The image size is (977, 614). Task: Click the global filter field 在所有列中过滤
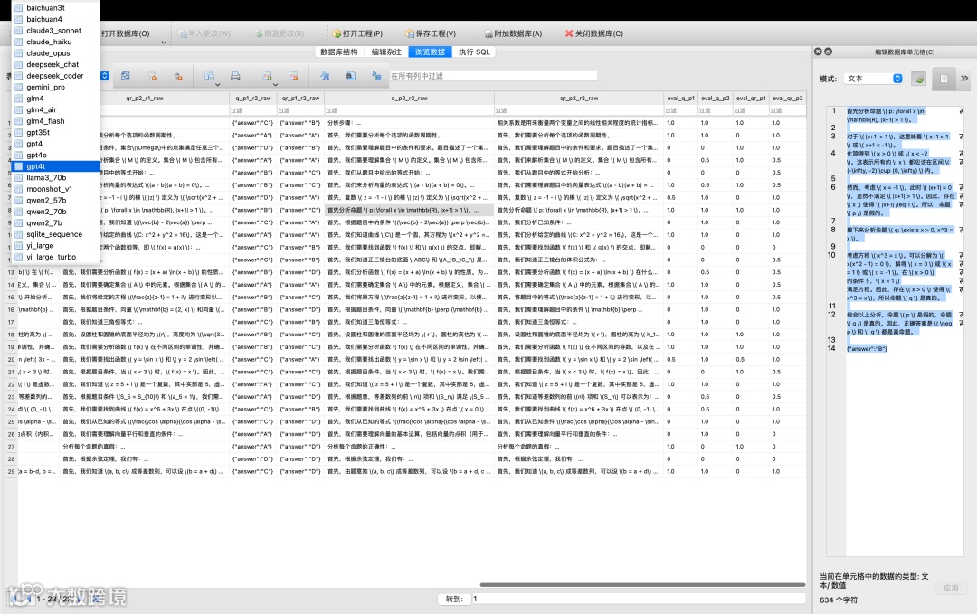click(x=493, y=76)
